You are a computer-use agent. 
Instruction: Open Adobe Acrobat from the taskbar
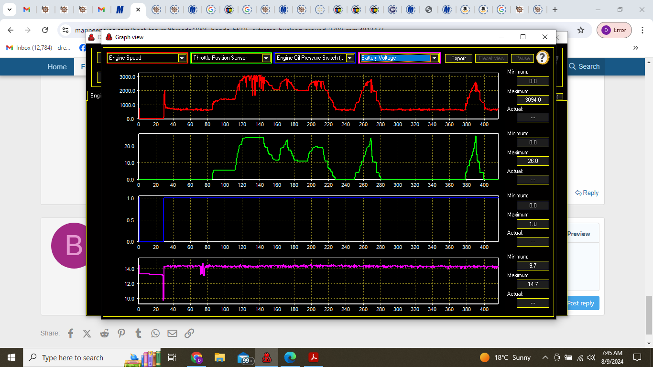[314, 357]
